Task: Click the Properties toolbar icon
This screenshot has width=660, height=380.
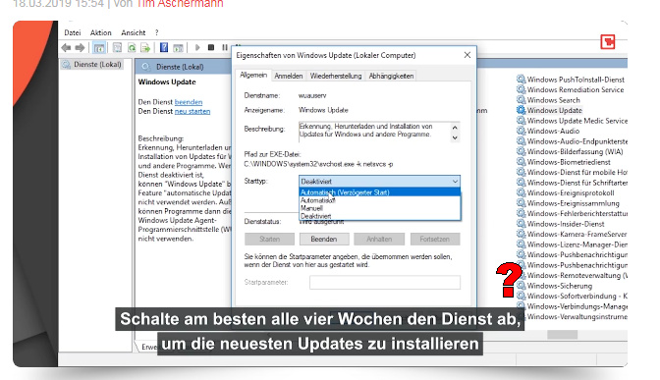Action: click(117, 47)
